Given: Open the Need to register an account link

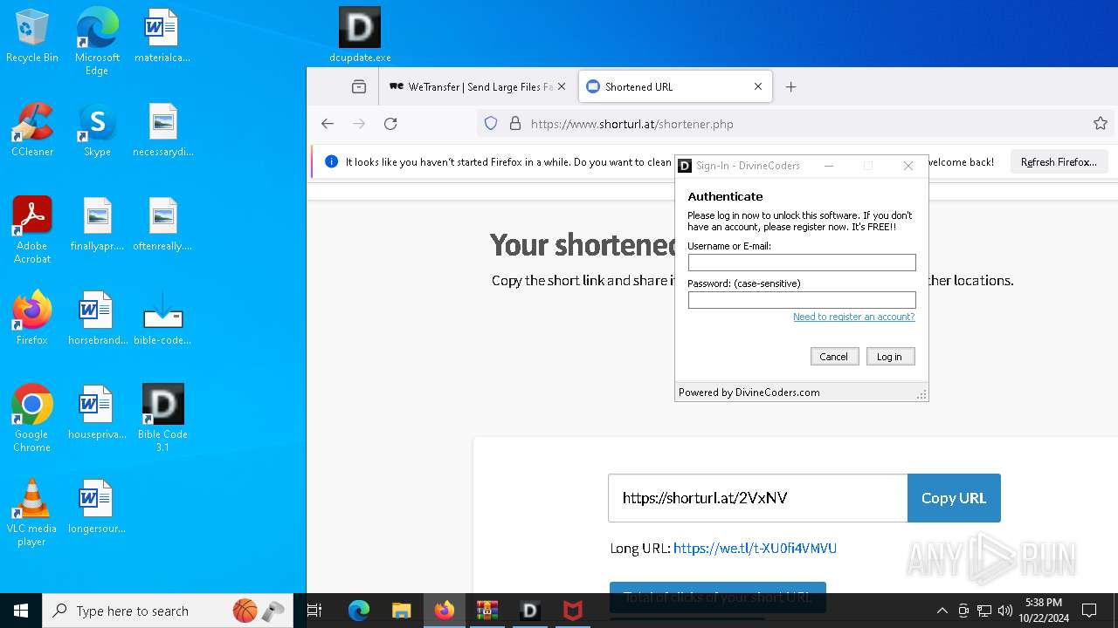Looking at the screenshot, I should pyautogui.click(x=853, y=317).
